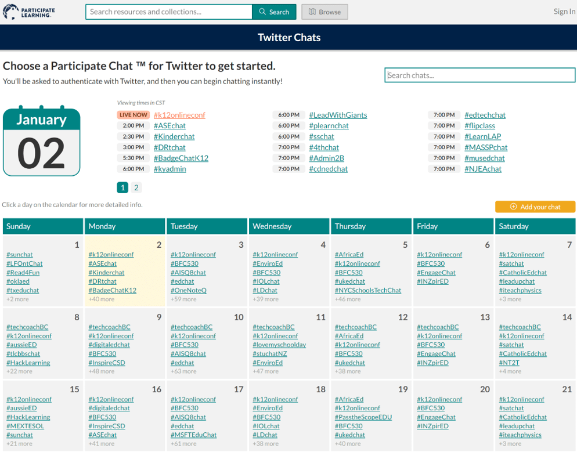Open #Read4Fun on Sunday the 1st
The height and width of the screenshot is (452, 577).
pyautogui.click(x=23, y=273)
